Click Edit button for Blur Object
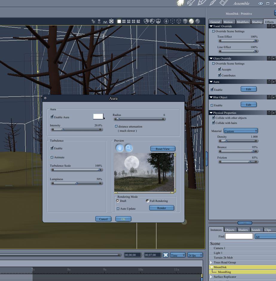Viewport: 276px width, 281px height. (x=248, y=105)
